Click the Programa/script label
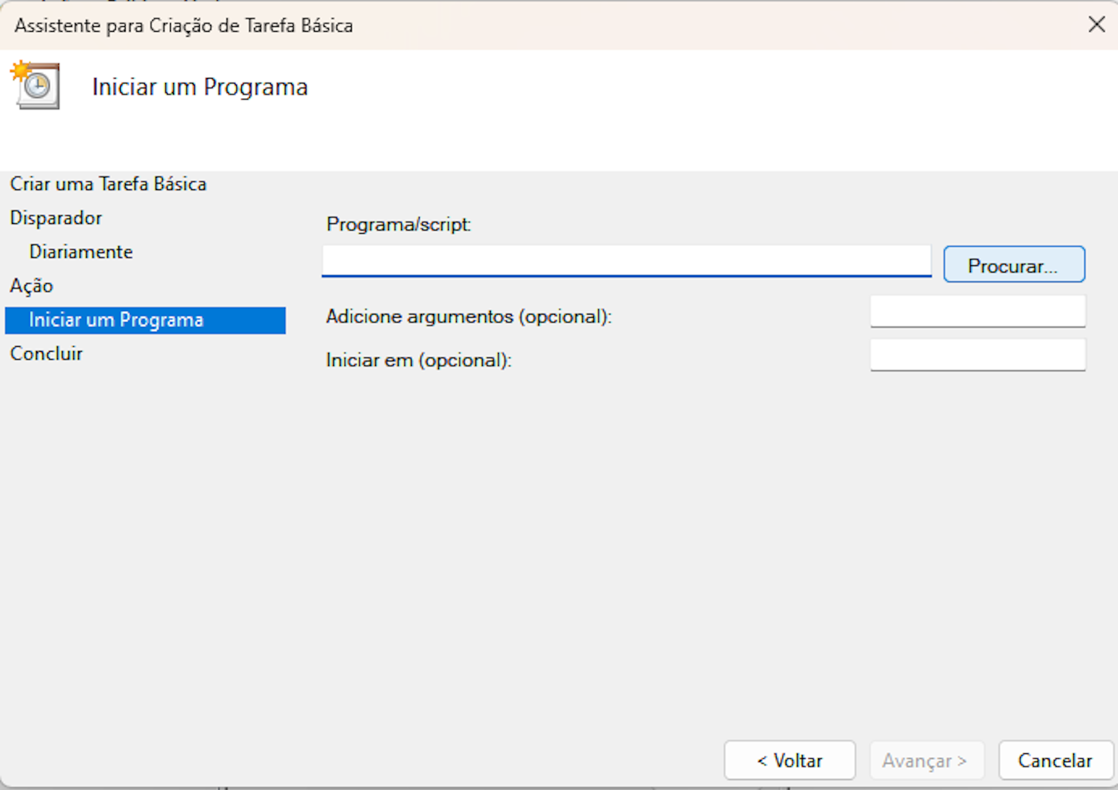 click(x=399, y=224)
